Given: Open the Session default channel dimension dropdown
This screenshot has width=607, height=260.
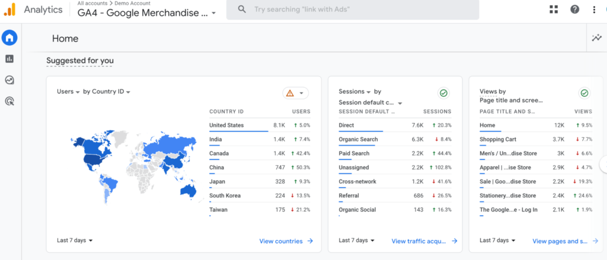Looking at the screenshot, I should tap(370, 102).
